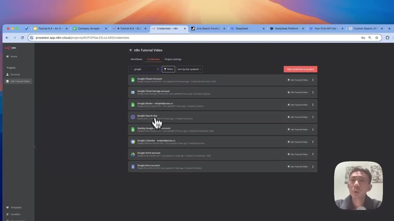This screenshot has height=221, width=394.
Task: Click the Google Cloud Storage account icon
Action: (x=133, y=92)
